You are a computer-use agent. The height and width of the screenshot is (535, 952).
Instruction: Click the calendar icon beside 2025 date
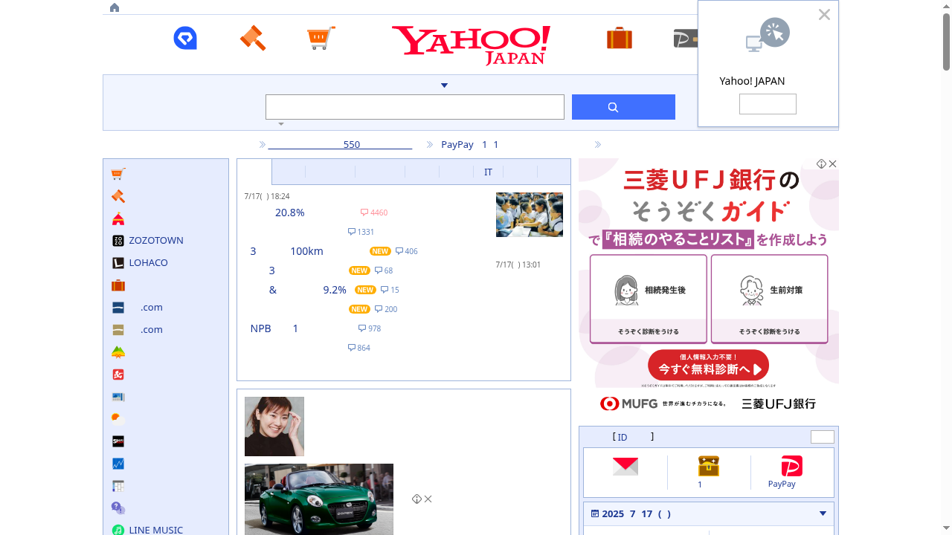pos(595,513)
